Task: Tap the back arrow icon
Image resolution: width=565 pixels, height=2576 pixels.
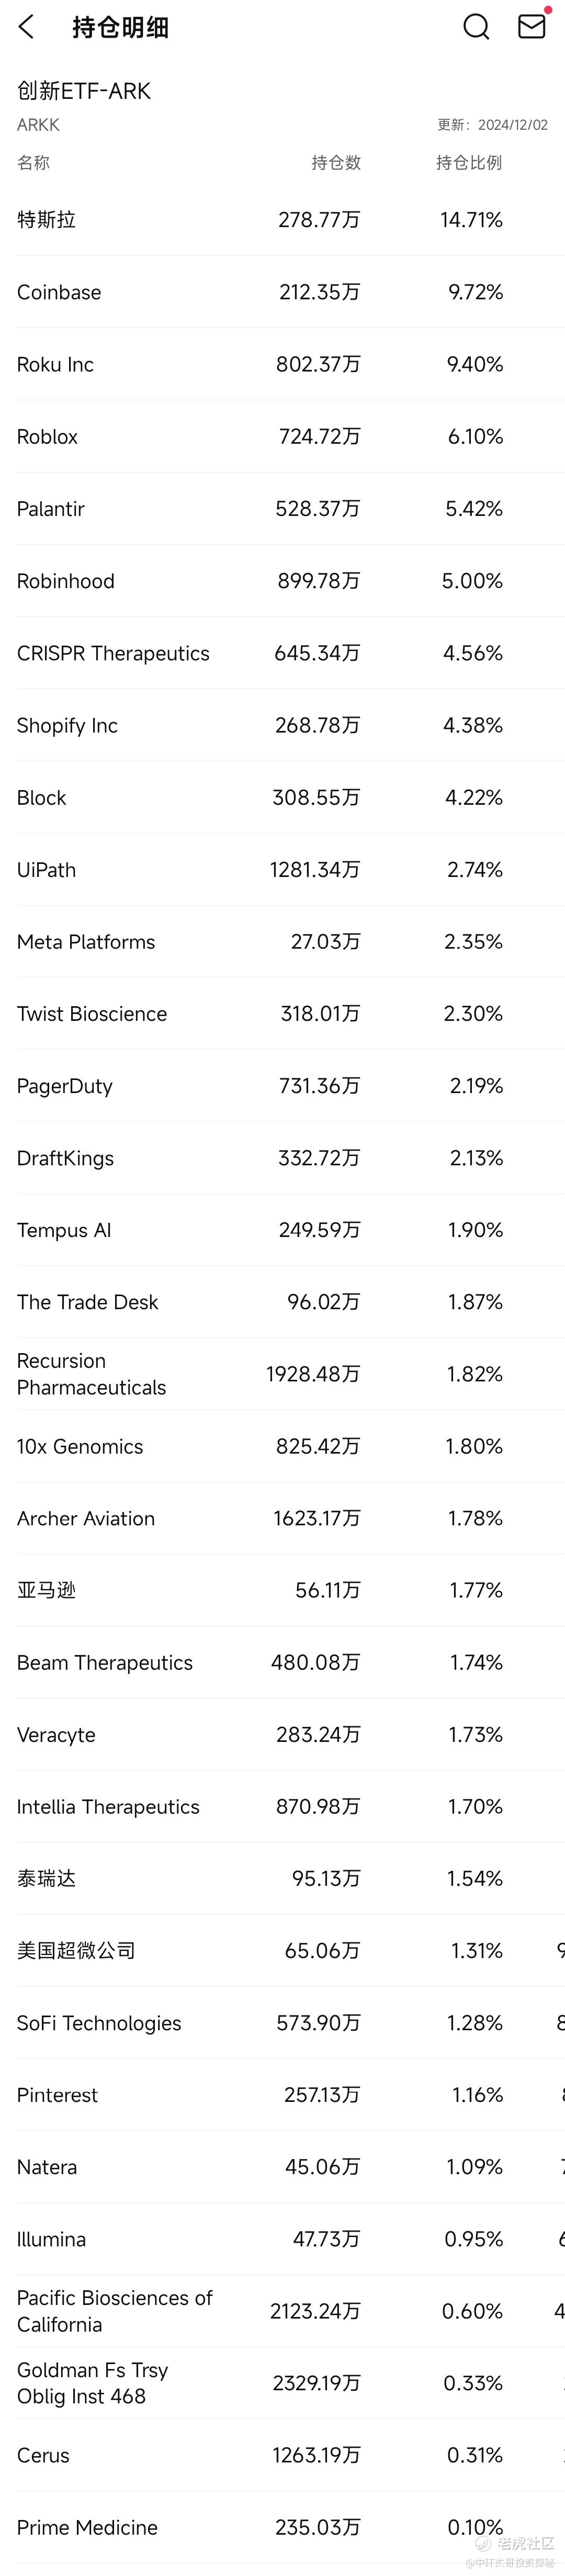Action: click(x=27, y=27)
